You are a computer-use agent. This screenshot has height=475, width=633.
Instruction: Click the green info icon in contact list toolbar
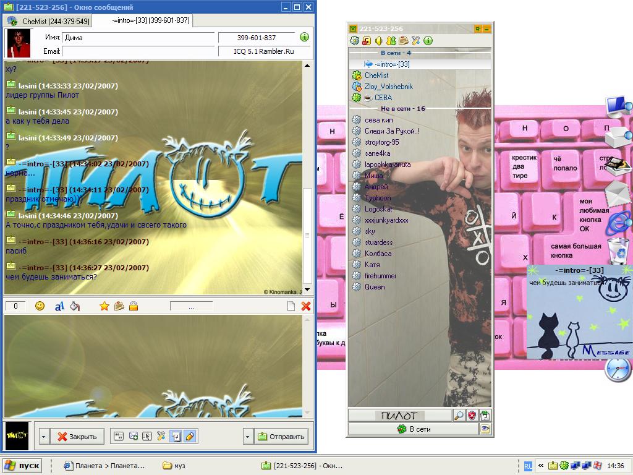pyautogui.click(x=428, y=41)
